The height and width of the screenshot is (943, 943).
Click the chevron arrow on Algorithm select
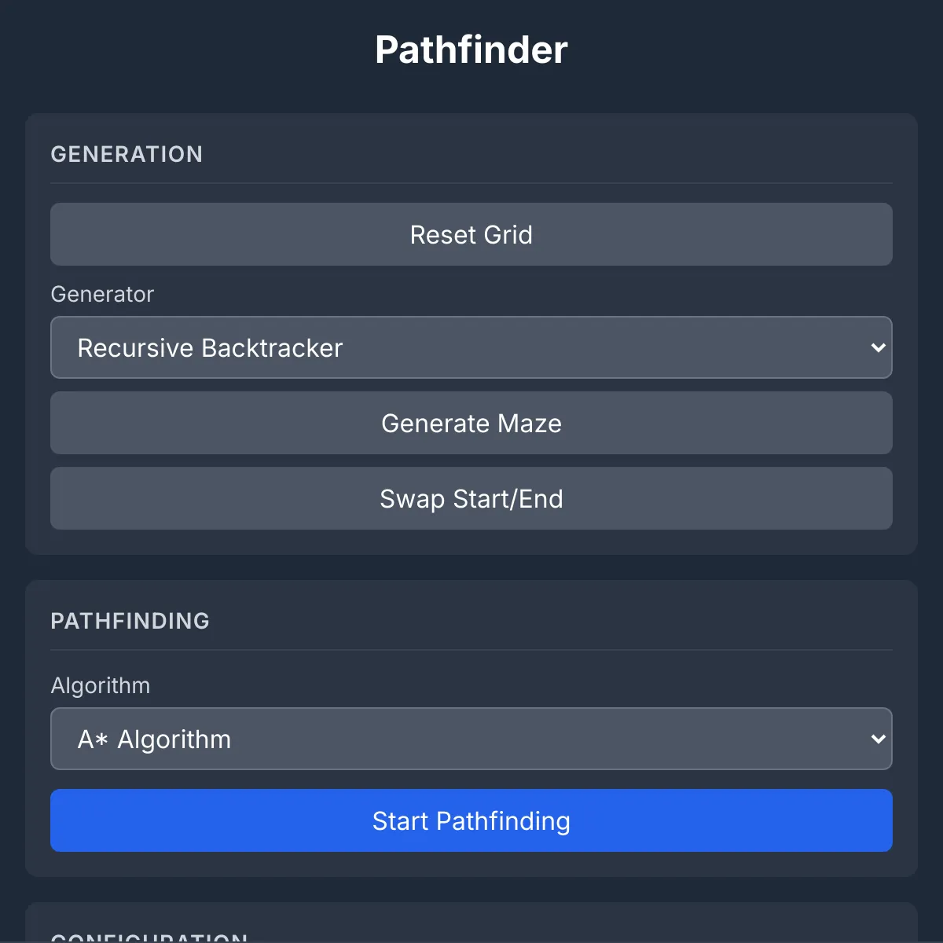(878, 739)
